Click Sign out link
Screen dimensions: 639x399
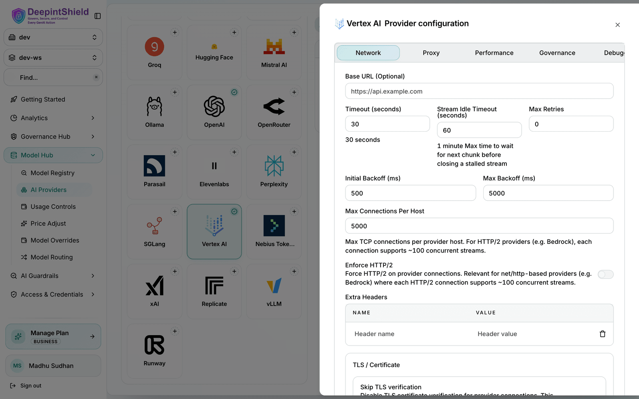point(26,386)
